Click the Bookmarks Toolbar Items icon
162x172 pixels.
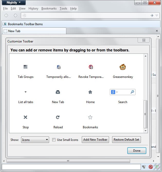coord(5,24)
